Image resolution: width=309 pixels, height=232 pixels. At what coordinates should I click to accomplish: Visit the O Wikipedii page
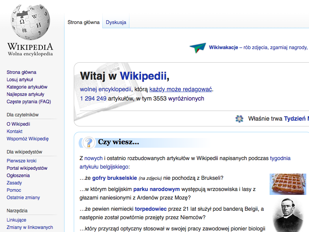tap(18, 124)
